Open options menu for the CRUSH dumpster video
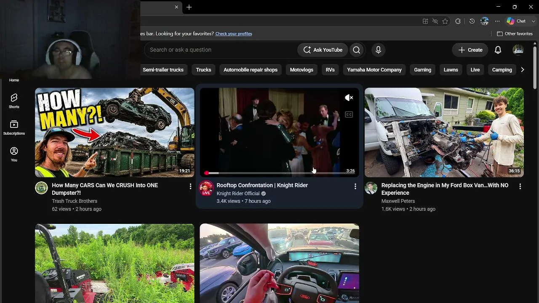 point(190,186)
